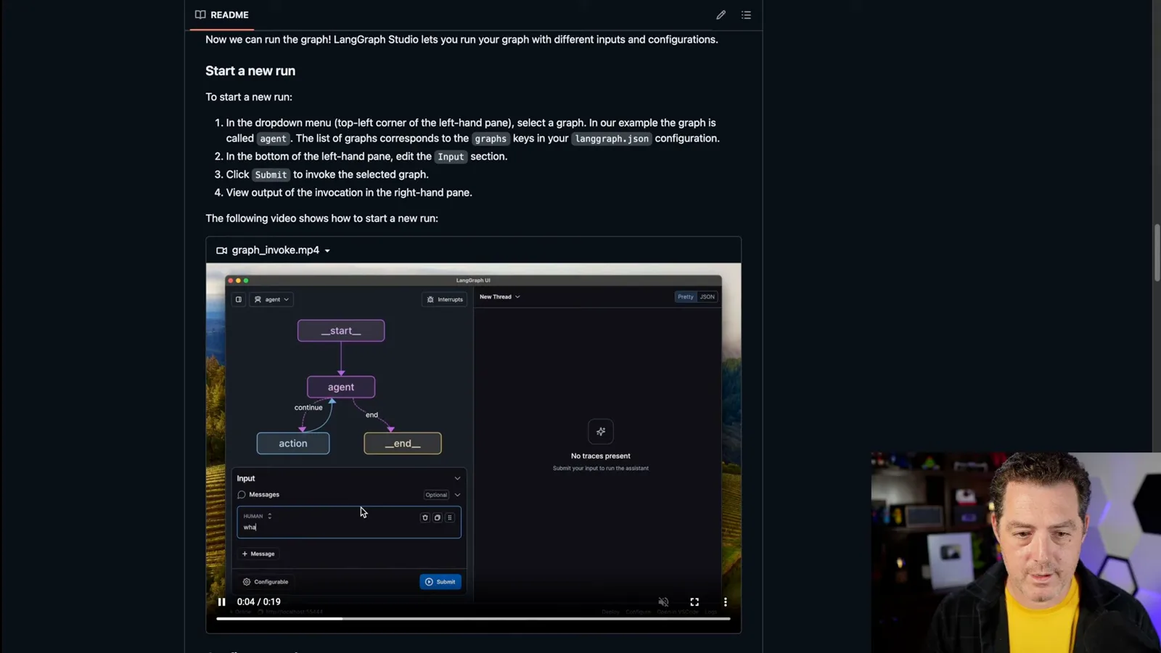Screen dimensions: 1161x653
Task: Select the __start__ graph node
Action: tap(341, 331)
